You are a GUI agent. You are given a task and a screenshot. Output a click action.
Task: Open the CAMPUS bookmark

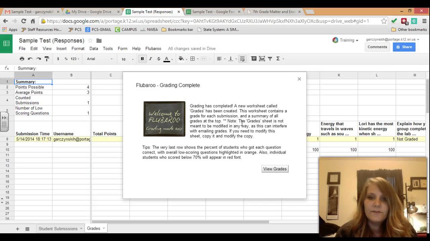click(x=126, y=29)
